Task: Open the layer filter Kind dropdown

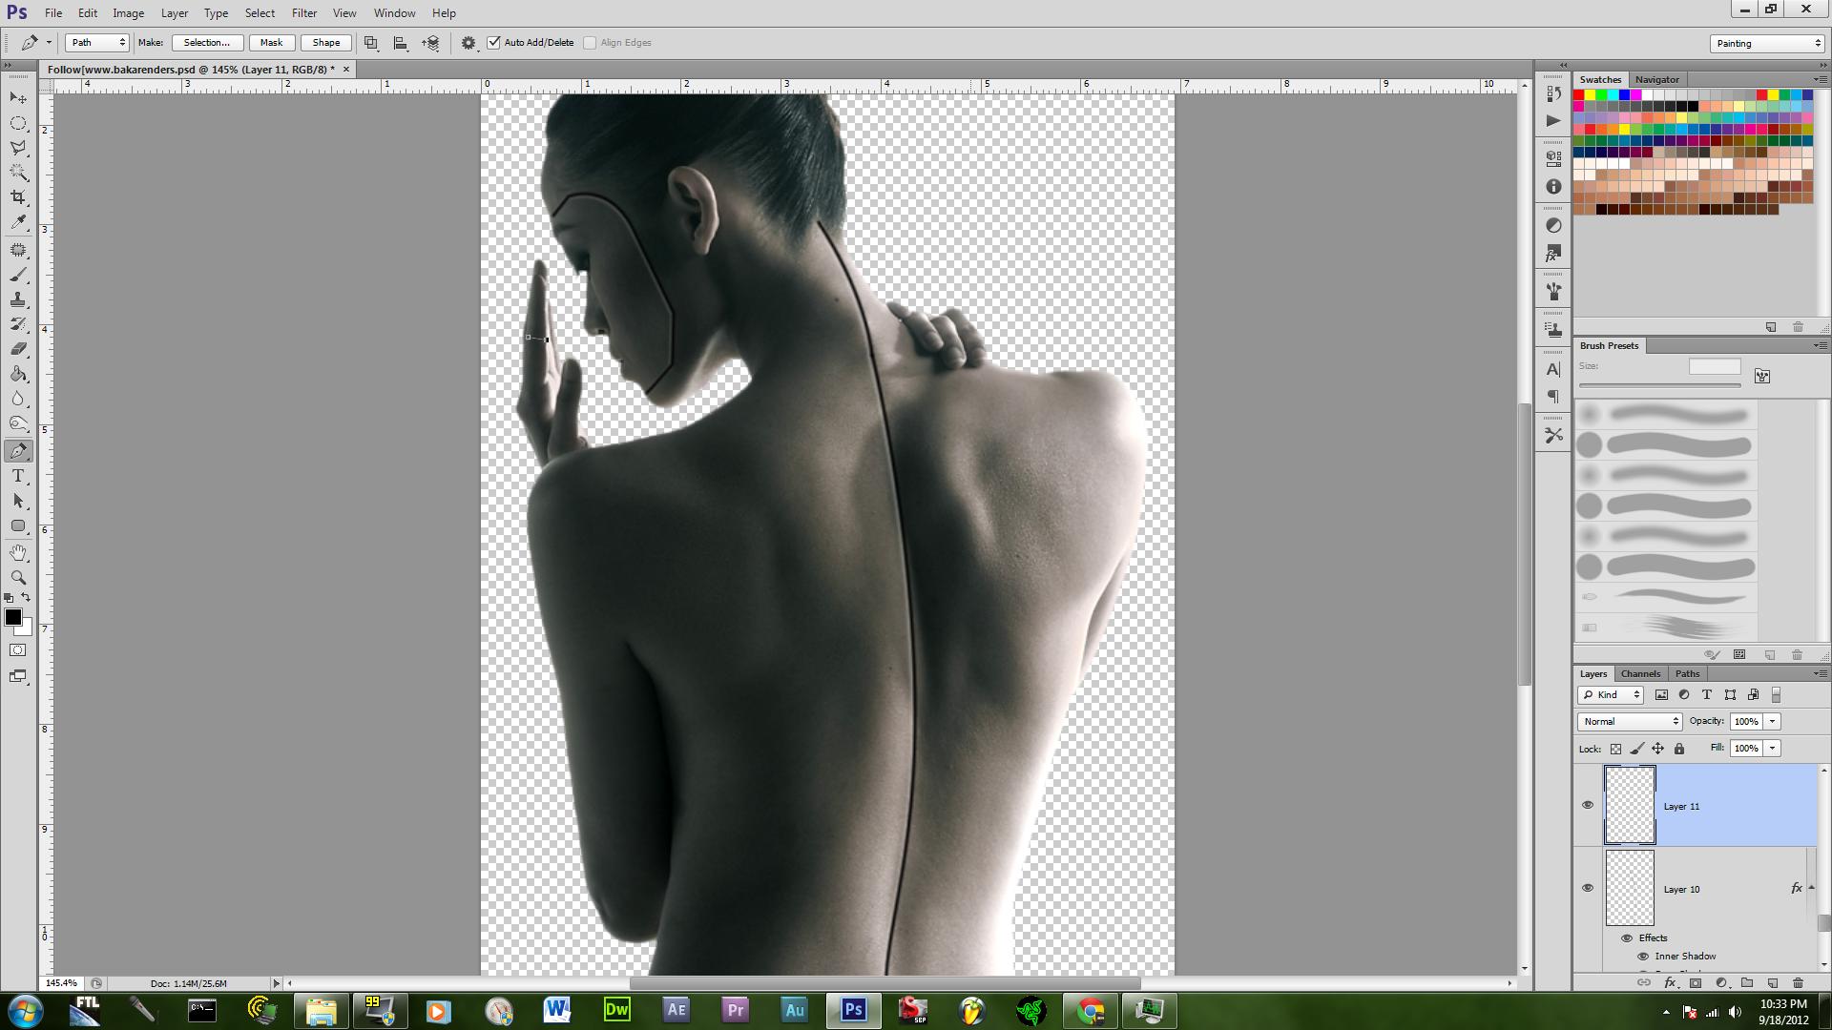Action: (x=1611, y=694)
